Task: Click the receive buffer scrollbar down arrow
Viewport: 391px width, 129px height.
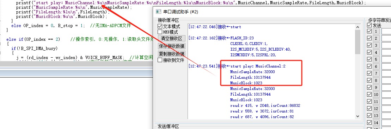Action: [358, 116]
